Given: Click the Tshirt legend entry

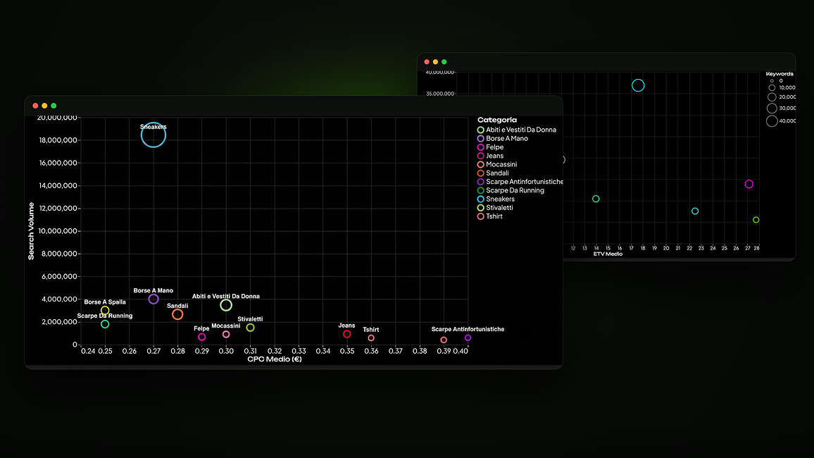Looking at the screenshot, I should pyautogui.click(x=489, y=216).
